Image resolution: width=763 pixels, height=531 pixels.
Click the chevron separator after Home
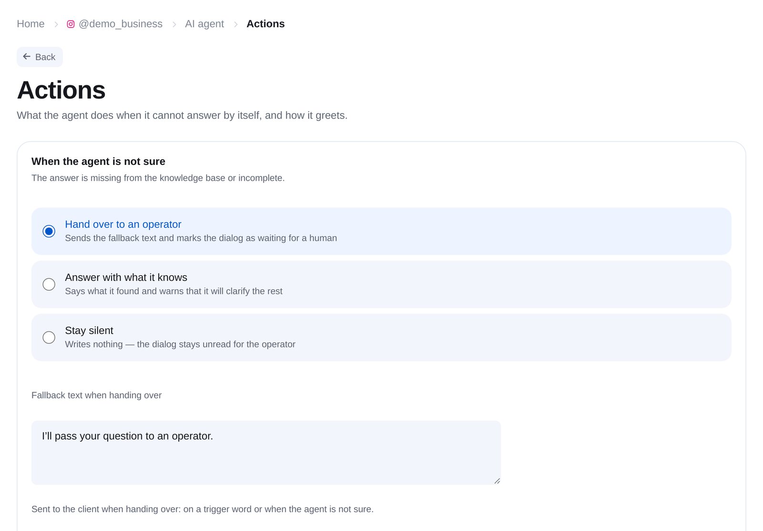[56, 24]
